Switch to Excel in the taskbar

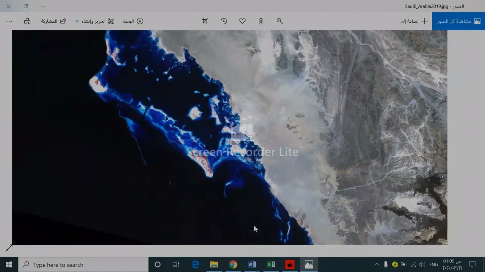coord(271,264)
